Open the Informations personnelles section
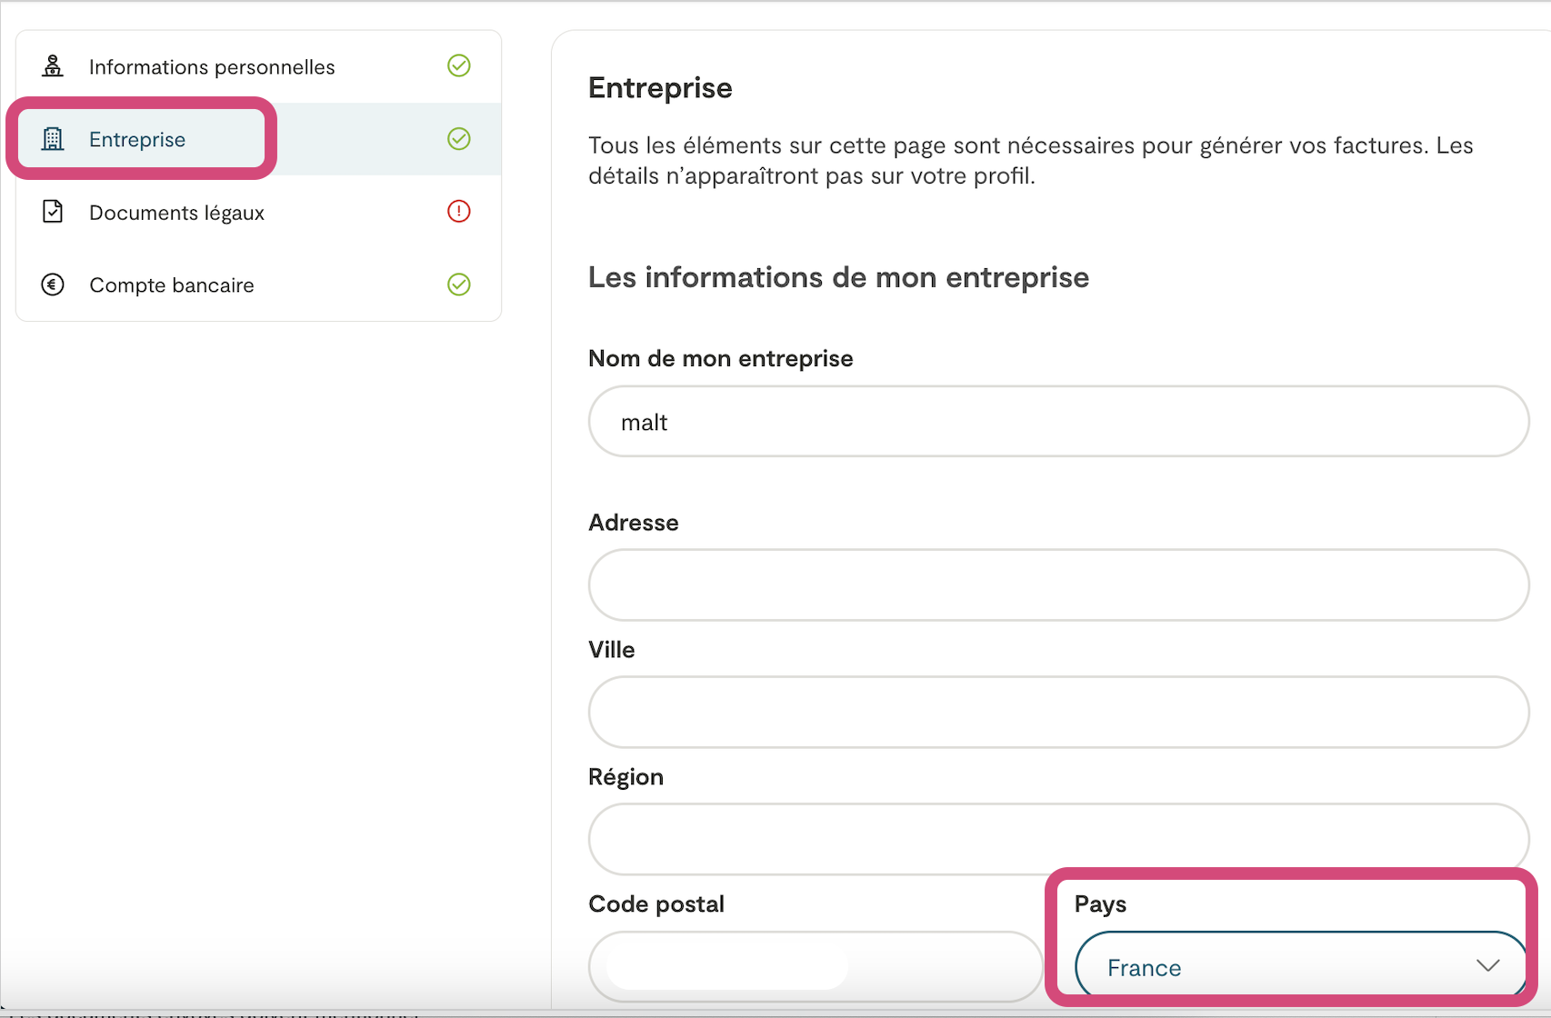The height and width of the screenshot is (1018, 1551). [212, 67]
